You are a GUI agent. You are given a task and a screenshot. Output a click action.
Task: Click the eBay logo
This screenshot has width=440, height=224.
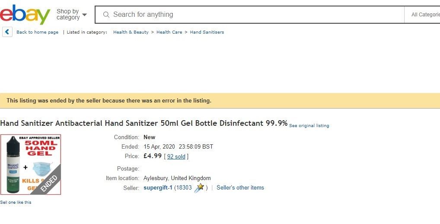click(25, 15)
